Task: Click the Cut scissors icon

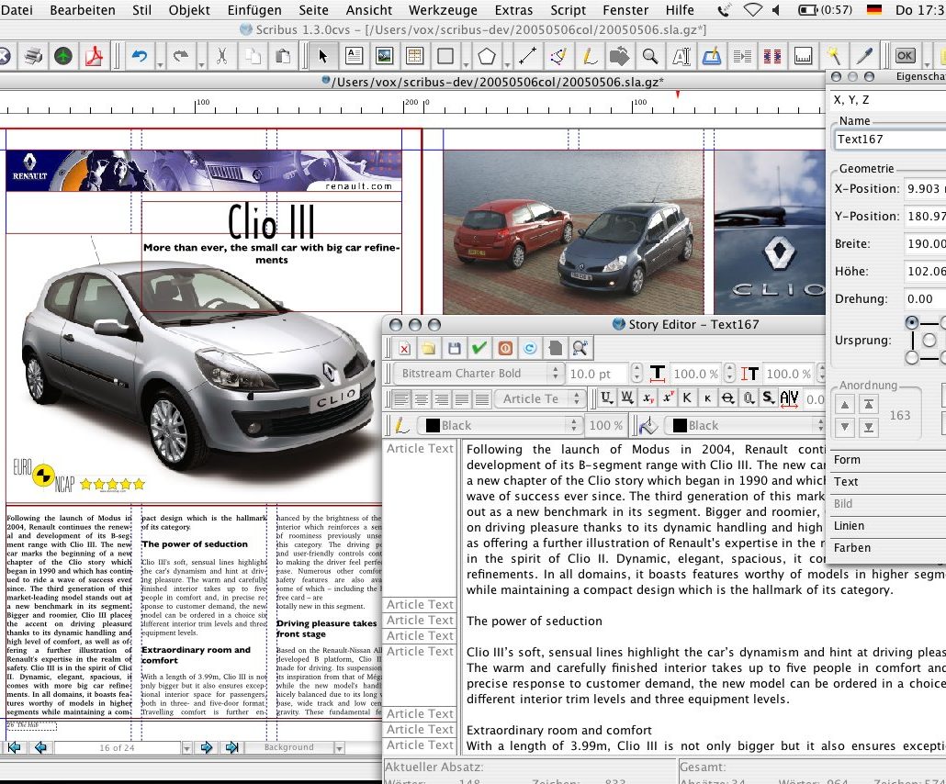Action: click(222, 56)
